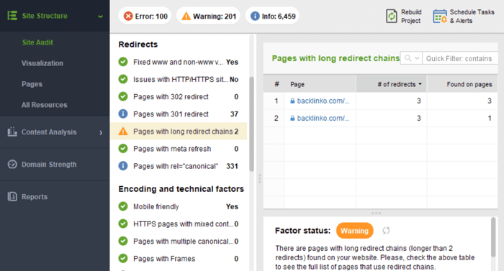This screenshot has height=271, width=504.
Task: Click green check beside Mobile friendly
Action: [x=123, y=206]
